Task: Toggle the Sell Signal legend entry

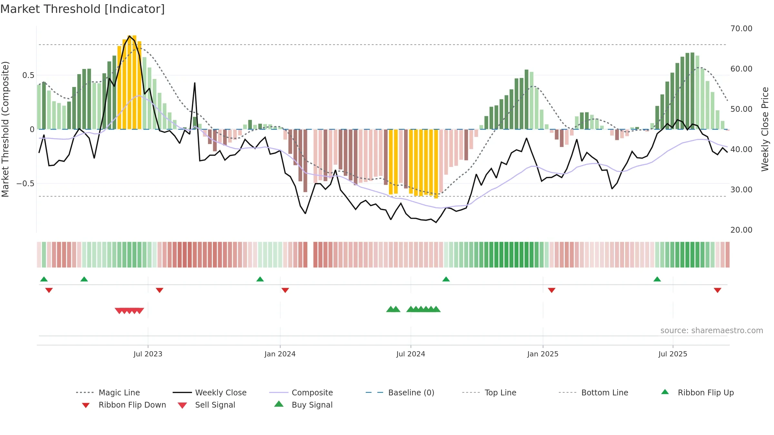Action: 206,405
